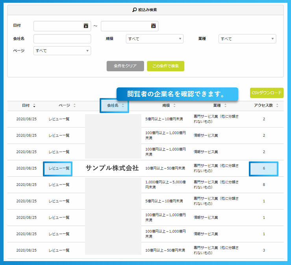
Task: Click highlighted レビュー一覧 cell in sample row
Action: click(58, 169)
